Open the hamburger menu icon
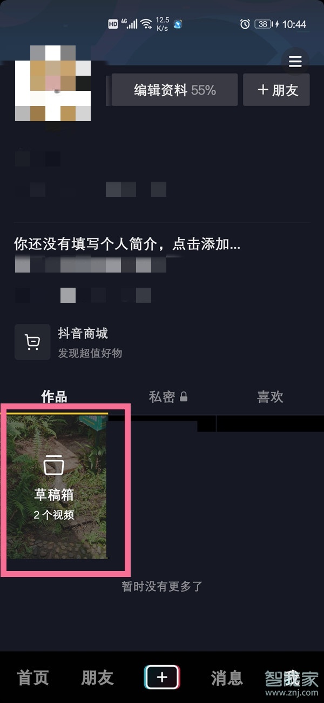The width and height of the screenshot is (324, 703). coord(295,62)
